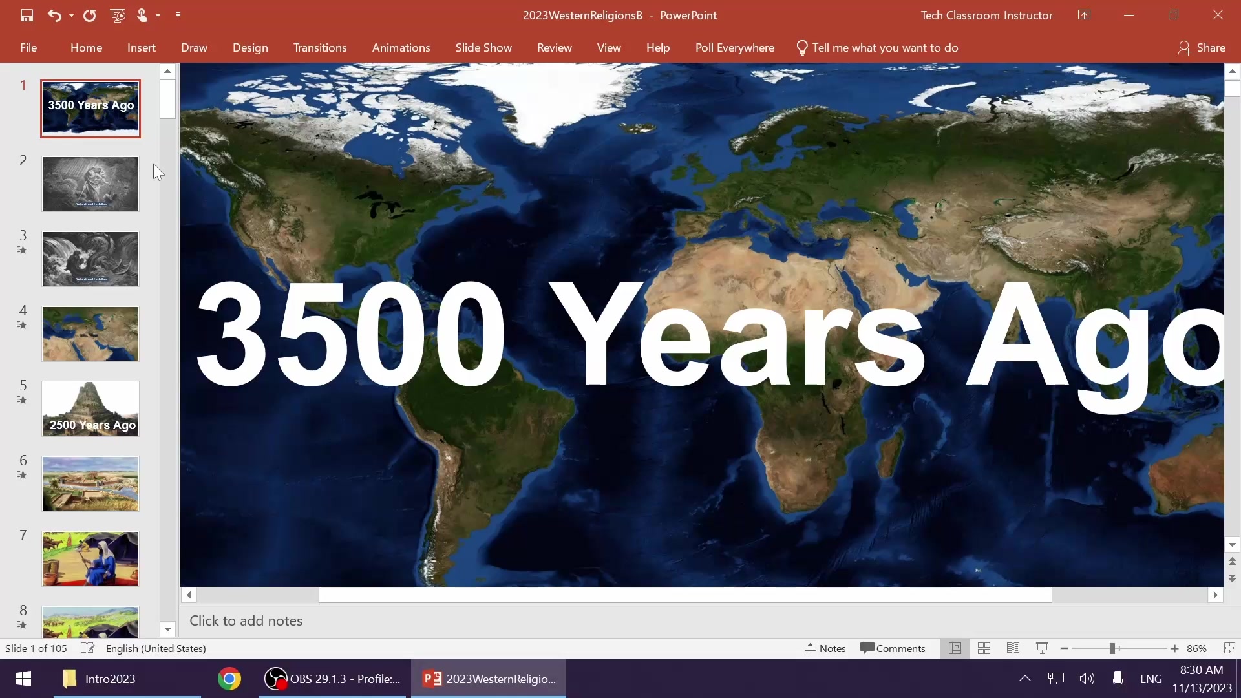The image size is (1241, 698).
Task: Toggle touch/mouse mode in quick access toolbar
Action: 142,16
